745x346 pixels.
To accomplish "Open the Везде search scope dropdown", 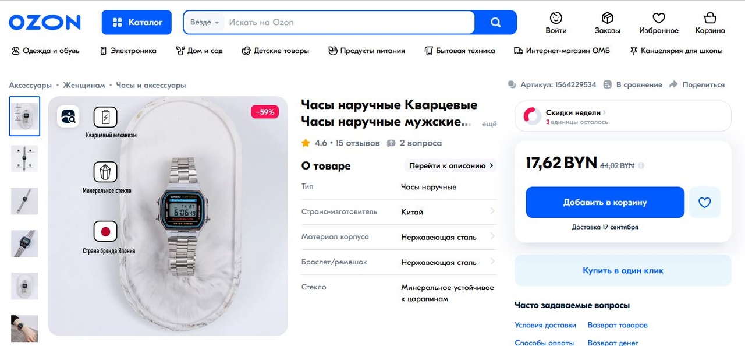I will click(x=204, y=22).
